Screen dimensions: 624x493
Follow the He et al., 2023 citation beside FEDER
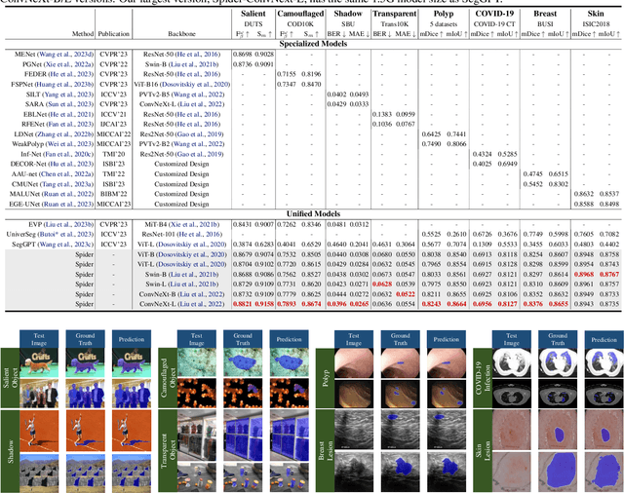pos(71,74)
